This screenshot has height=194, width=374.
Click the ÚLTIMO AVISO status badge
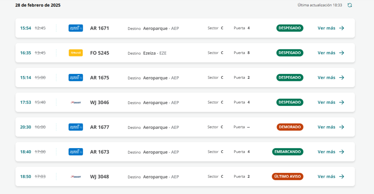(287, 177)
